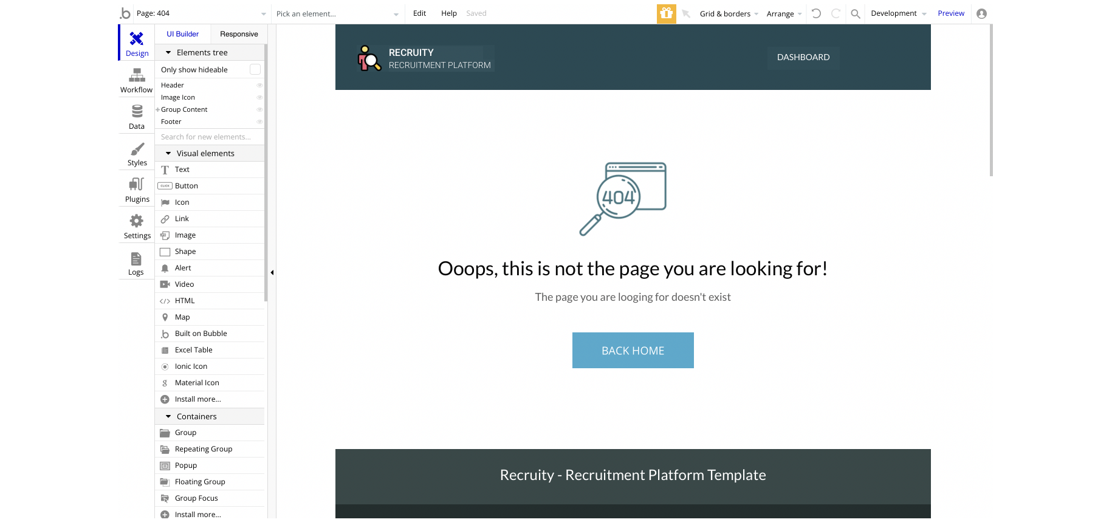Image resolution: width=1112 pixels, height=525 pixels.
Task: Open the Data section icon
Action: click(137, 112)
